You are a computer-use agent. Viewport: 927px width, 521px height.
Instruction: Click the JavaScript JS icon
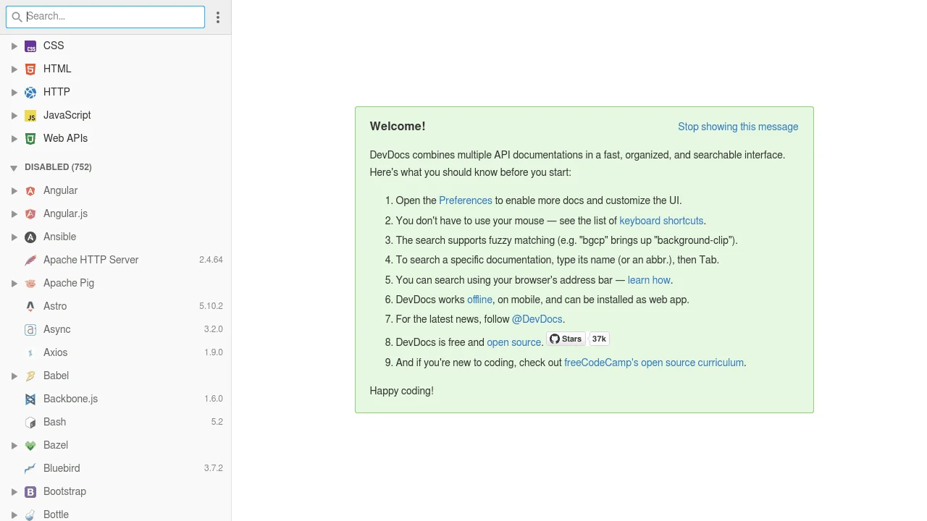[x=30, y=116]
